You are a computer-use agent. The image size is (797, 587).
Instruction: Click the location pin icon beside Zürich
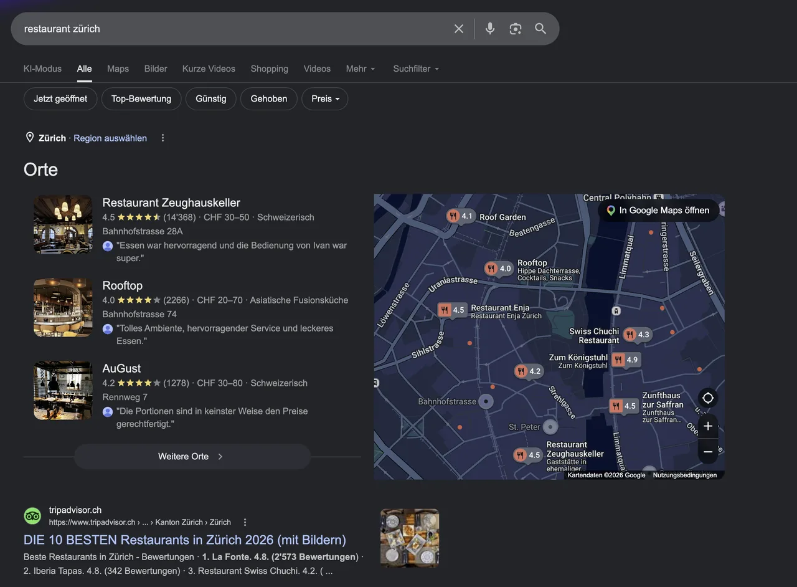point(29,137)
